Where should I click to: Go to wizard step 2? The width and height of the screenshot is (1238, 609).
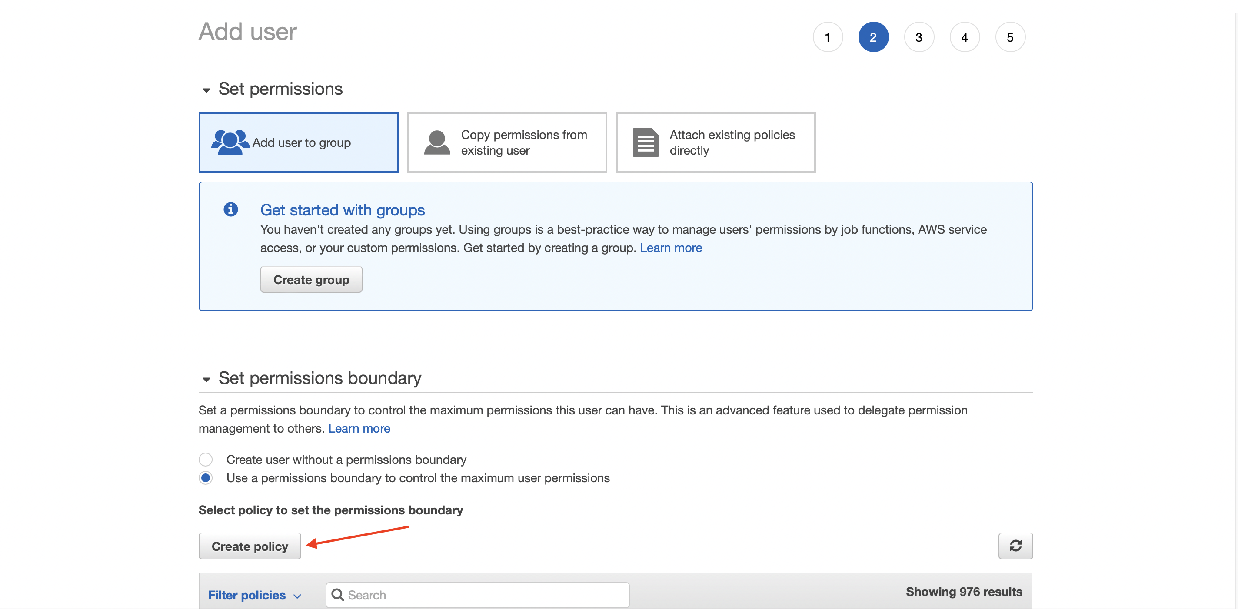coord(873,37)
